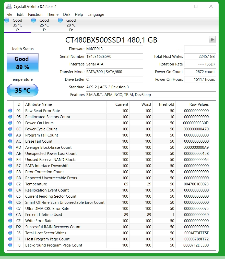Click status orb of Reallocation Event Count
225x259 pixels.
point(10,190)
